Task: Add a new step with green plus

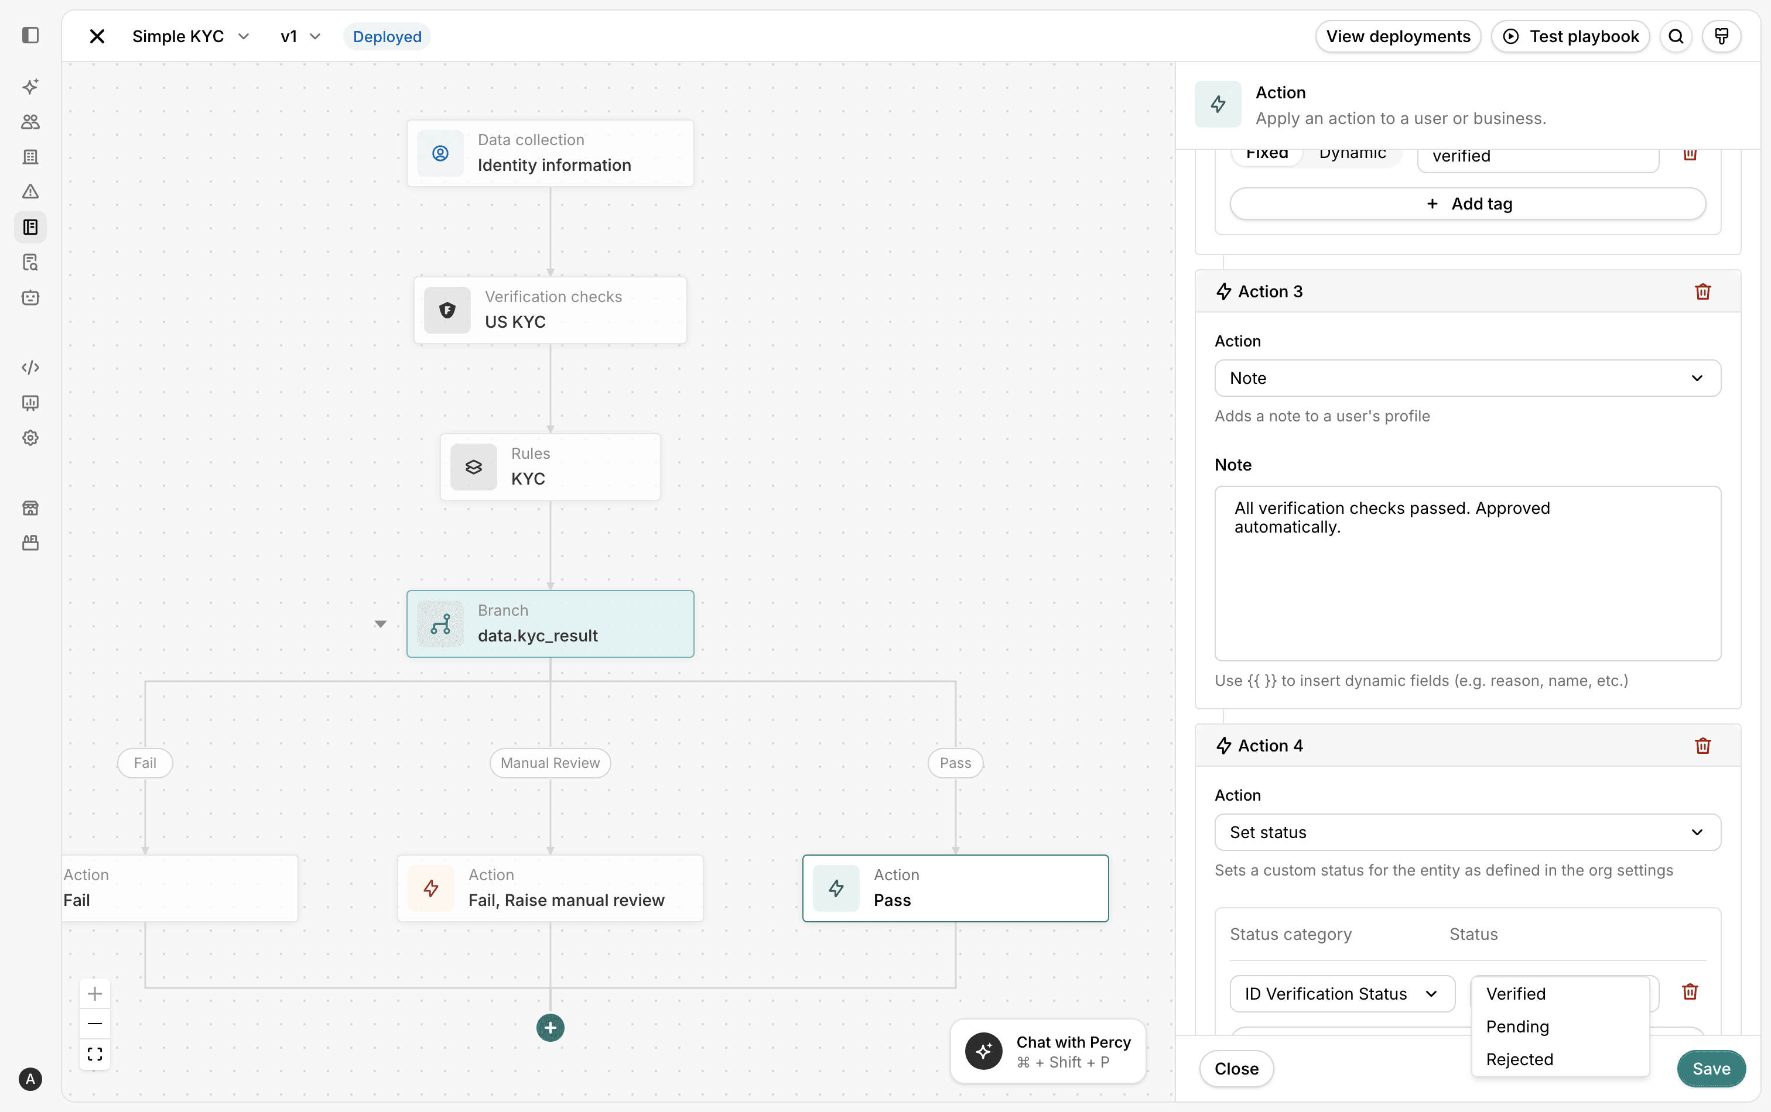Action: [550, 1028]
